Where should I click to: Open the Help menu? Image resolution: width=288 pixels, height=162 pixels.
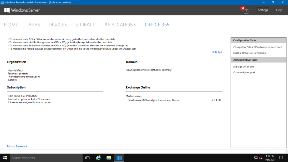click(x=279, y=10)
